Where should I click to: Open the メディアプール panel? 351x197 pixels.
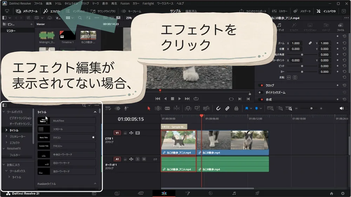(27, 11)
